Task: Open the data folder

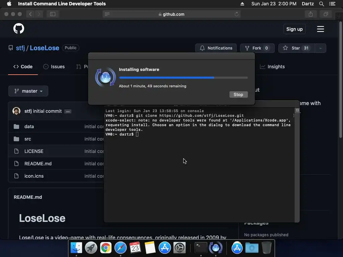Action: (29, 126)
